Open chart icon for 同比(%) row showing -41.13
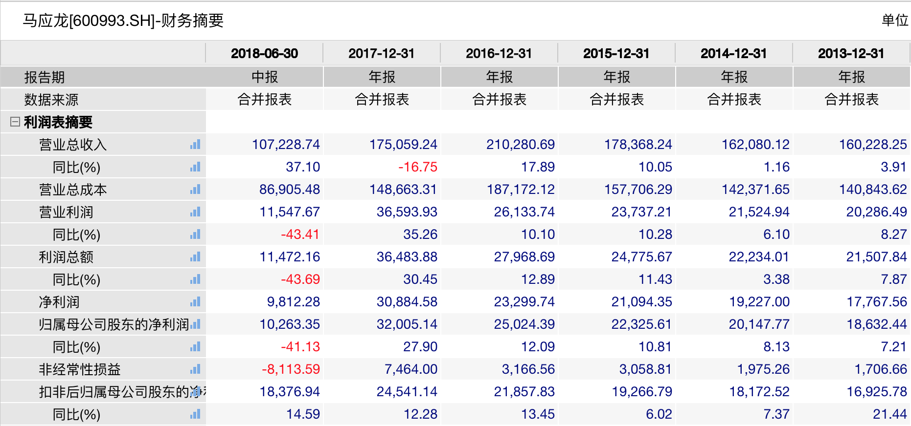The image size is (911, 426). [196, 347]
